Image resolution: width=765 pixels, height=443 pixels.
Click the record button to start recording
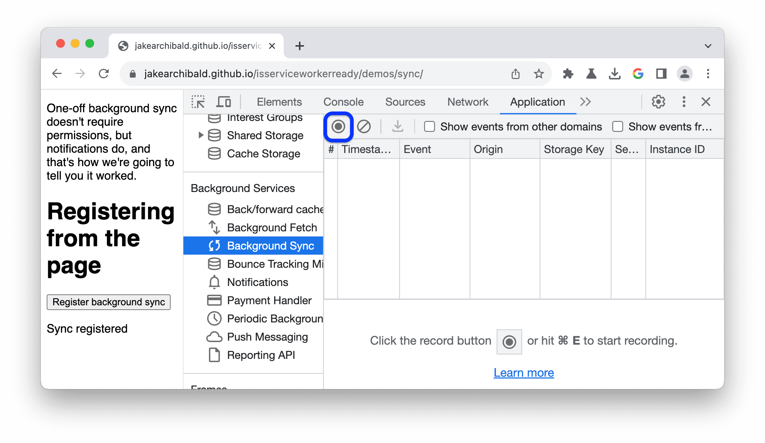coord(338,126)
